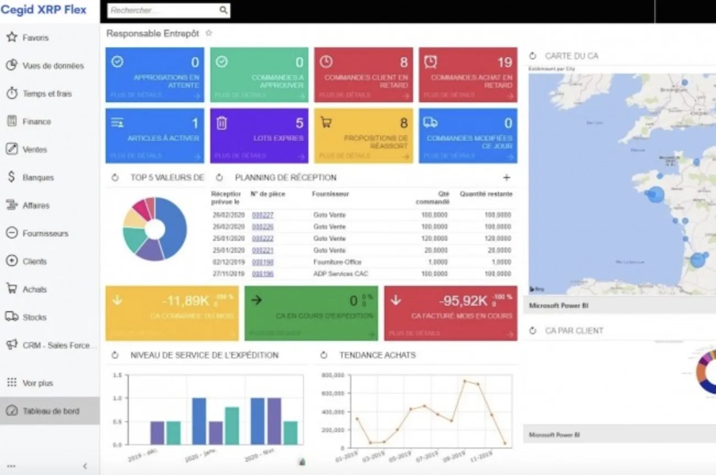Collapse the sidebar with the chevron
This screenshot has height=475, width=716.
(x=84, y=465)
